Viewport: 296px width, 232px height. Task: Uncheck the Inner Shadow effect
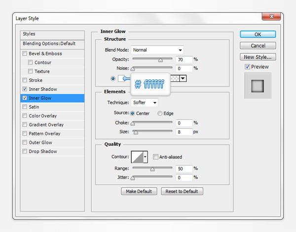pos(25,89)
